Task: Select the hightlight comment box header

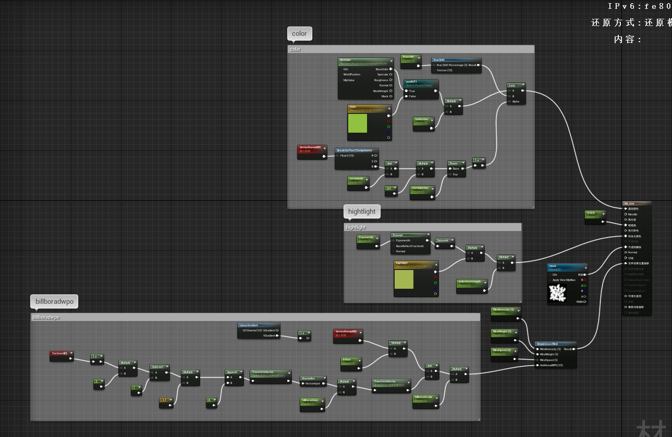Action: [433, 227]
